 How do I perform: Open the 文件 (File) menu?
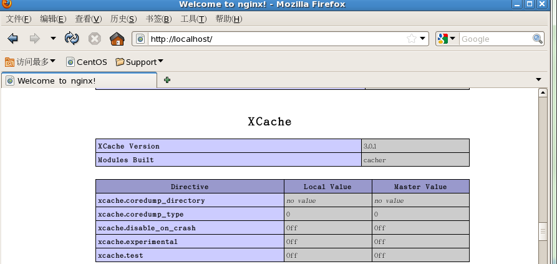(x=19, y=19)
